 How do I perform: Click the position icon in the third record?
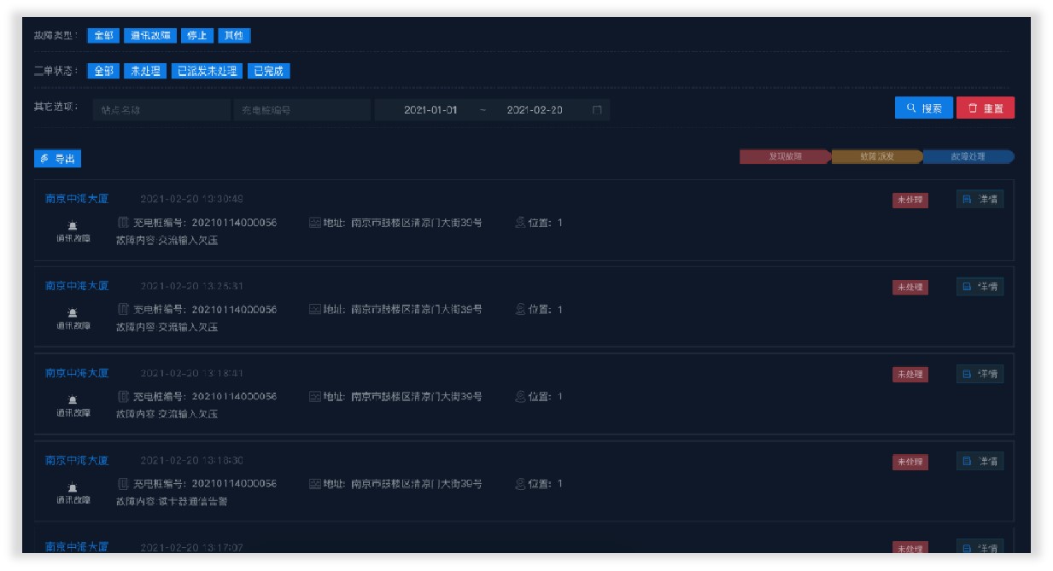tap(520, 396)
